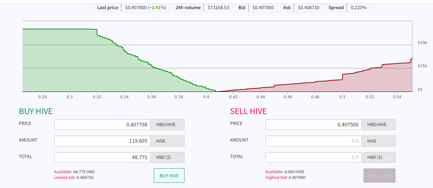Click the Ask $0.408710 ticker value

point(308,7)
